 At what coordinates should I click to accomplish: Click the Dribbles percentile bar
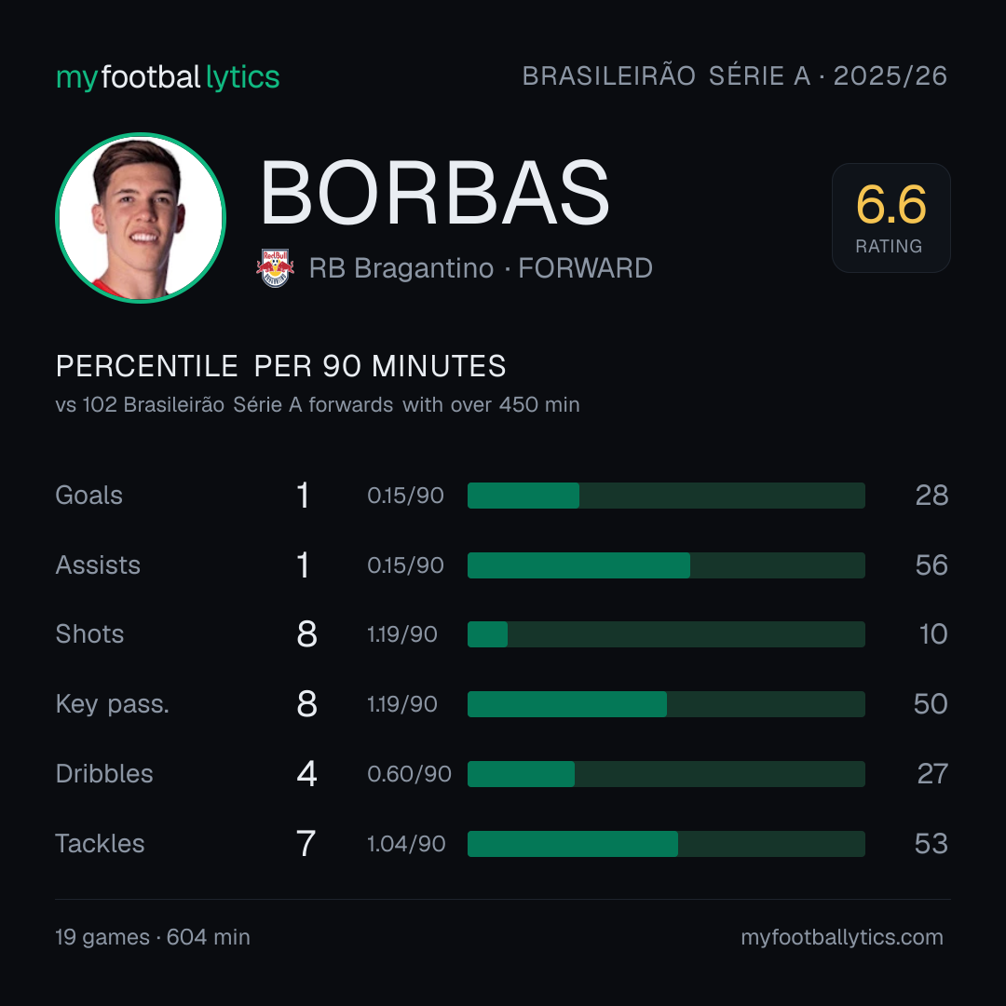[x=666, y=774]
